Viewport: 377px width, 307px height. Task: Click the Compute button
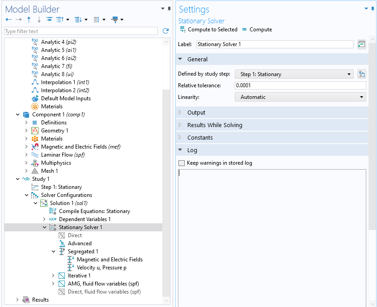coord(257,30)
